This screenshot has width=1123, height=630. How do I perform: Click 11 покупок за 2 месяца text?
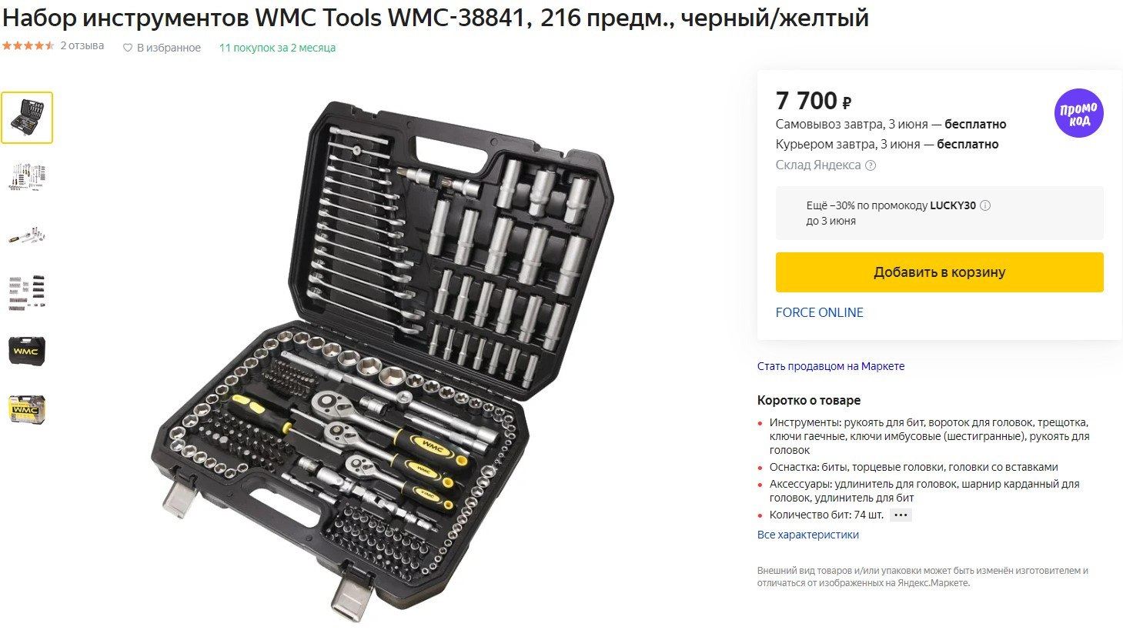[x=277, y=48]
